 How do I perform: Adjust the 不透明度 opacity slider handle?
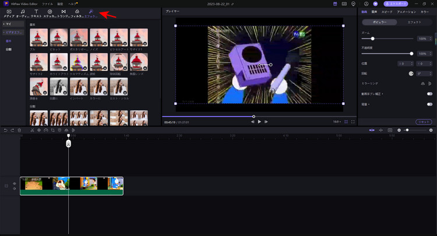click(411, 54)
